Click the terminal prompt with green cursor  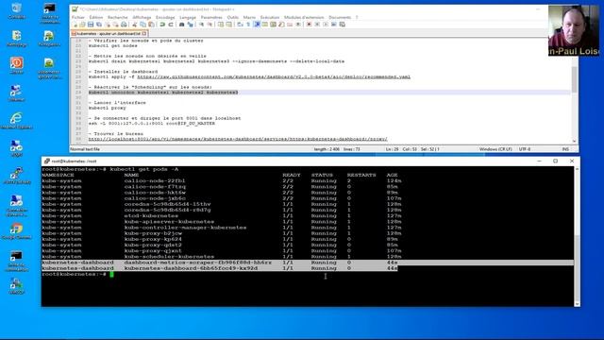tap(77, 274)
